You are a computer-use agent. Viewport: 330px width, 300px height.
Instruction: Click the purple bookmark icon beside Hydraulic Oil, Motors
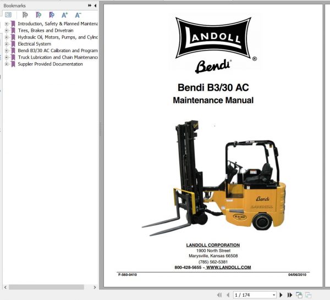(13, 37)
